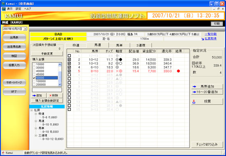This screenshot has height=156, width=226.
Task: Click the Kamui app icon beside the menu bar
Action: point(4,9)
